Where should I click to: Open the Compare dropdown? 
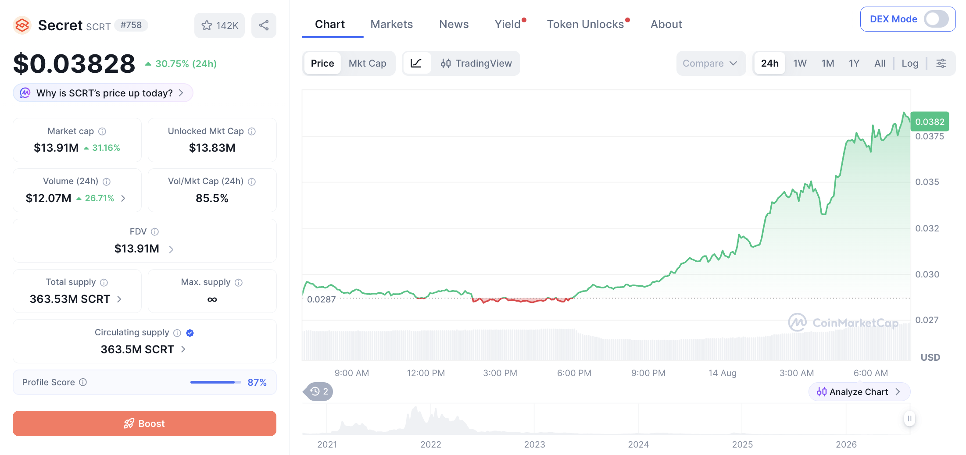(711, 64)
